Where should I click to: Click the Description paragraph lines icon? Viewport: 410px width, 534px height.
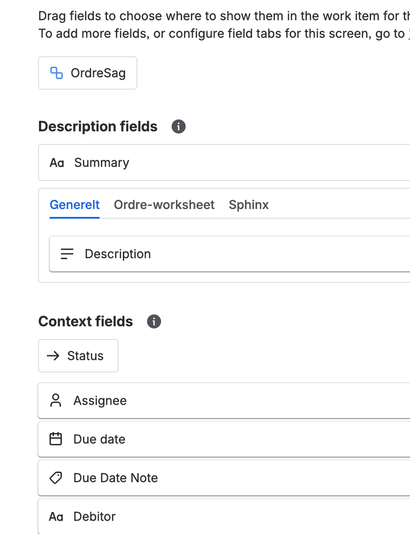click(67, 254)
